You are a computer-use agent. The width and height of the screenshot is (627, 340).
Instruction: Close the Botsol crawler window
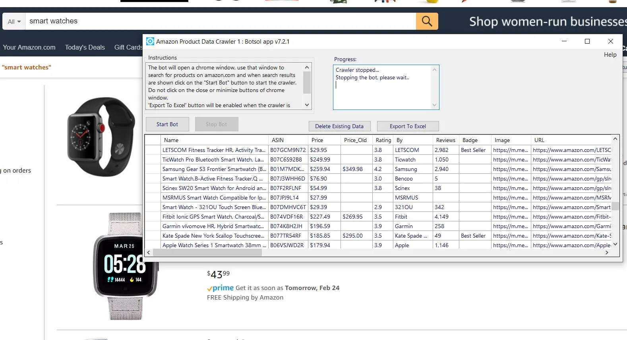tap(611, 41)
